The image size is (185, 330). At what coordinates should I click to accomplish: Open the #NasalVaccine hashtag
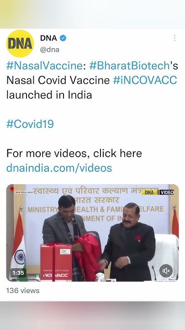[44, 66]
